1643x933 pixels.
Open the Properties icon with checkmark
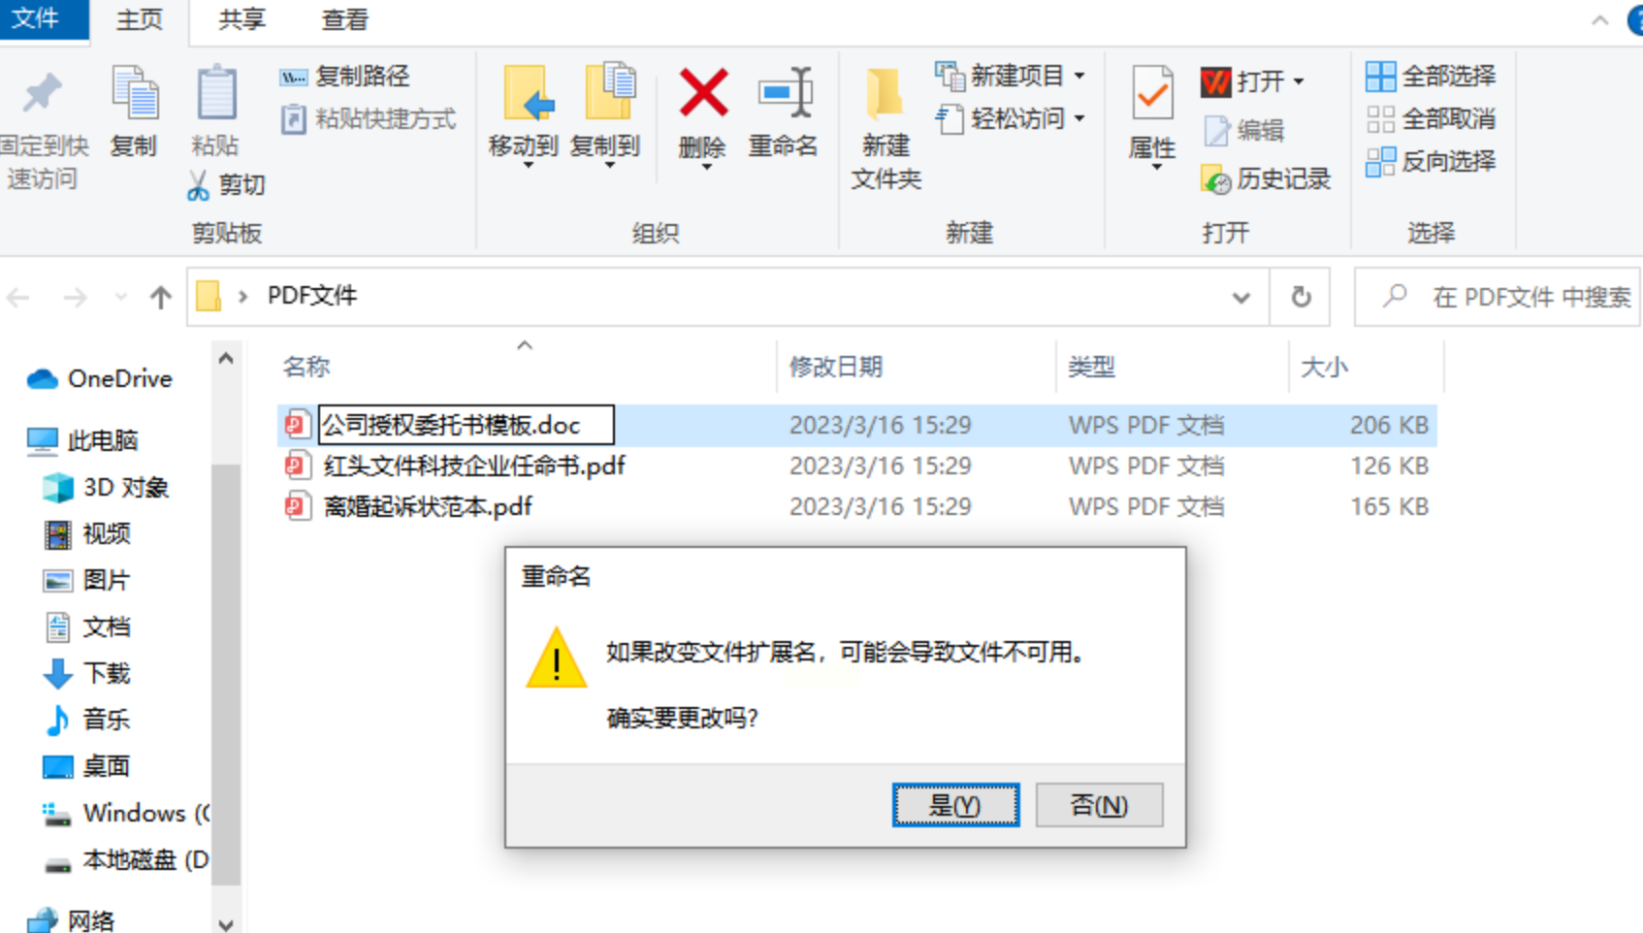coord(1152,93)
